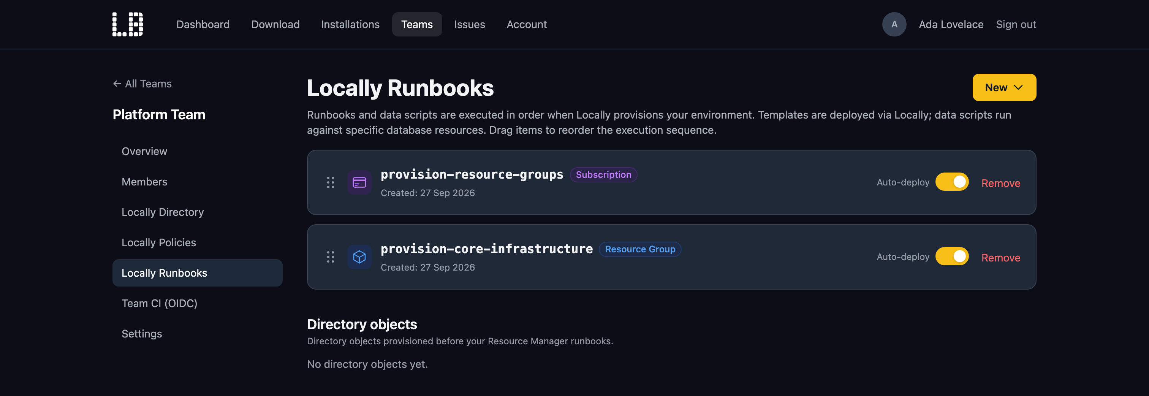
Task: Click the Directory objects heading
Action: tap(362, 324)
